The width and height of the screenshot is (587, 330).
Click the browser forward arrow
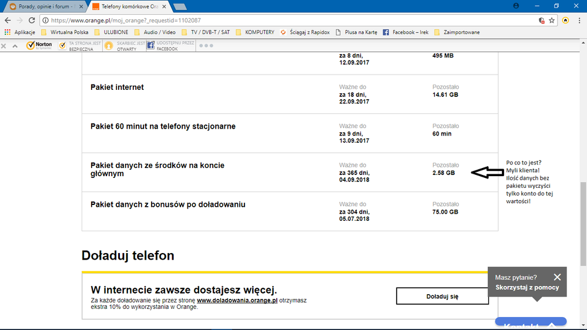coord(20,20)
